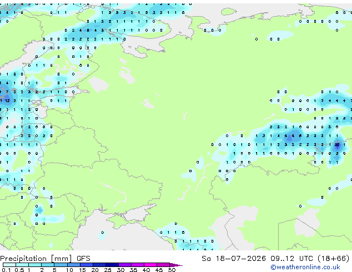
Task: Click the '45' legend label
Action: pyautogui.click(x=159, y=270)
